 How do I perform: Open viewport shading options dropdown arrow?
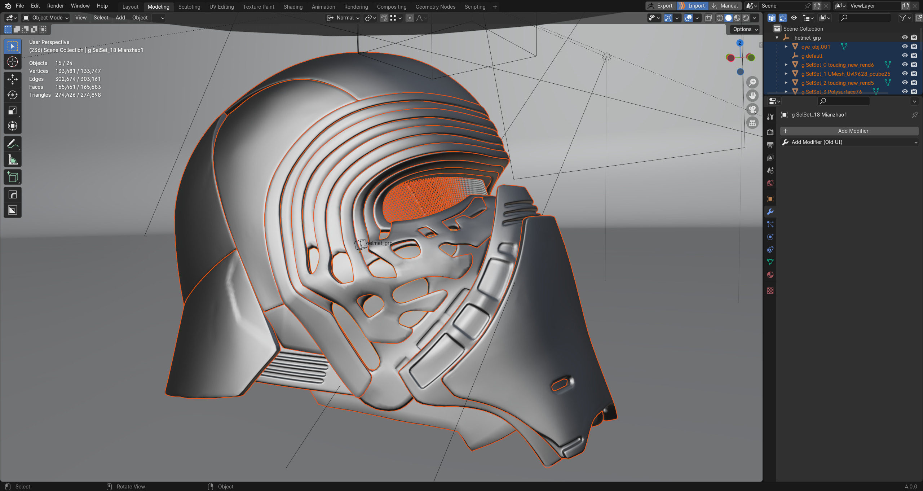[755, 18]
